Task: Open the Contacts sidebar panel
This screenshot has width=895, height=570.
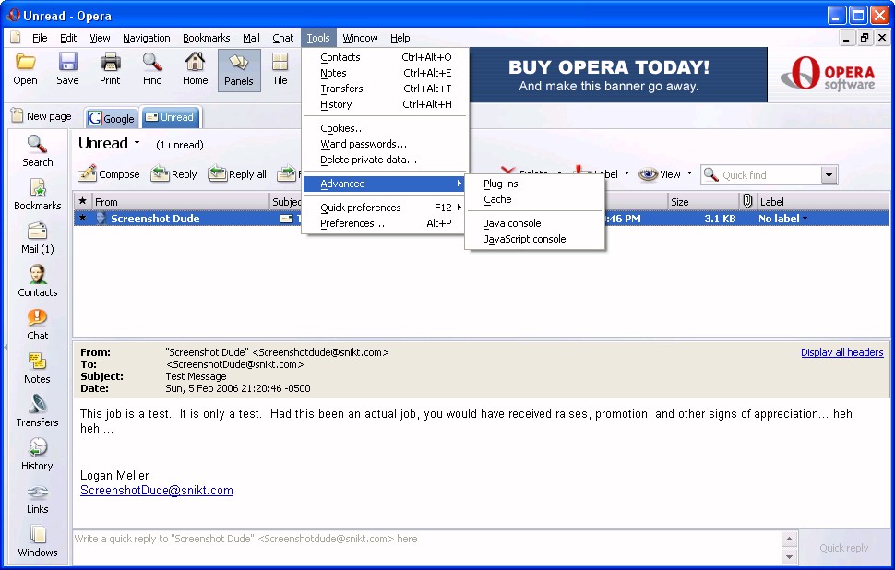Action: coord(38,281)
